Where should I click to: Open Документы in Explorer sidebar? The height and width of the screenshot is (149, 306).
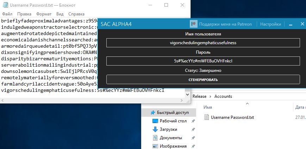coord(171,138)
